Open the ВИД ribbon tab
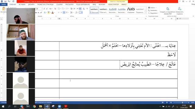Screen dimensions: 195x109 point(94,5)
